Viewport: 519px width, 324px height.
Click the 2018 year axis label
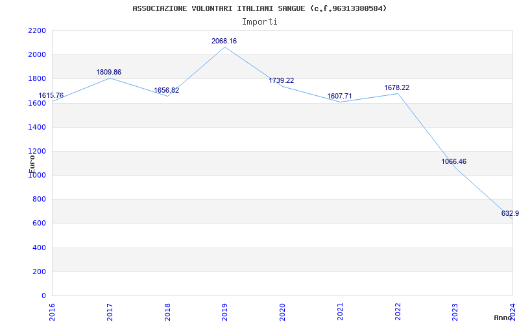pos(167,312)
